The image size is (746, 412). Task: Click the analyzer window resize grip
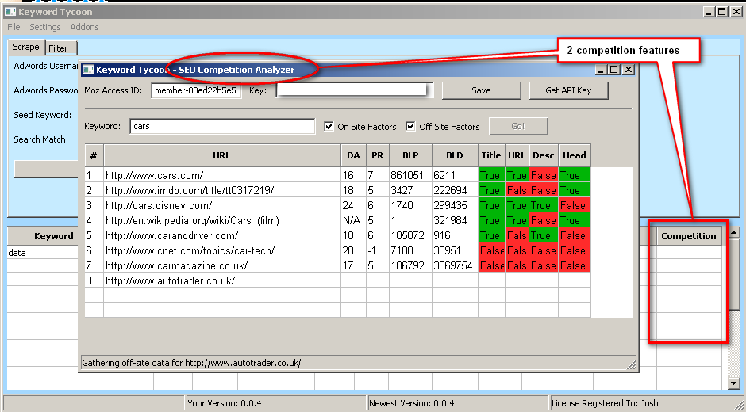[632, 364]
